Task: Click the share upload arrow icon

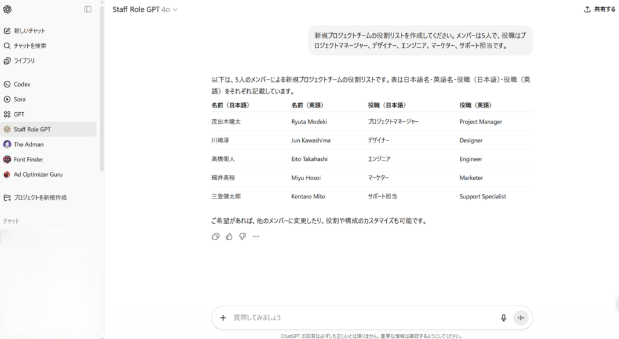Action: pos(587,9)
